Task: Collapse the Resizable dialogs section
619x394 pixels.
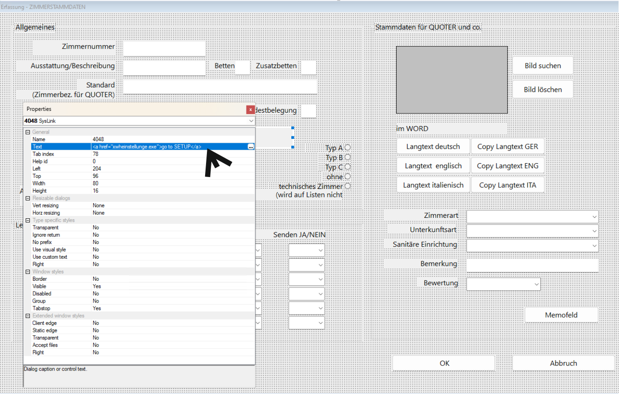Action: point(28,198)
